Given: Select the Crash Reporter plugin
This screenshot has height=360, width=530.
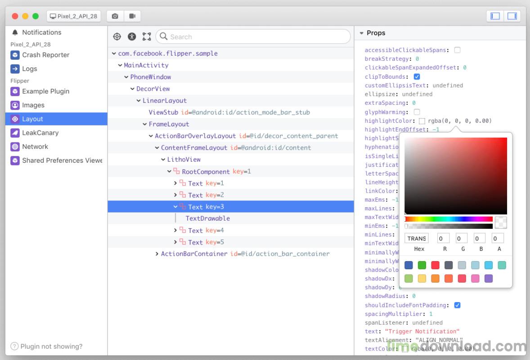Looking at the screenshot, I should click(x=45, y=55).
